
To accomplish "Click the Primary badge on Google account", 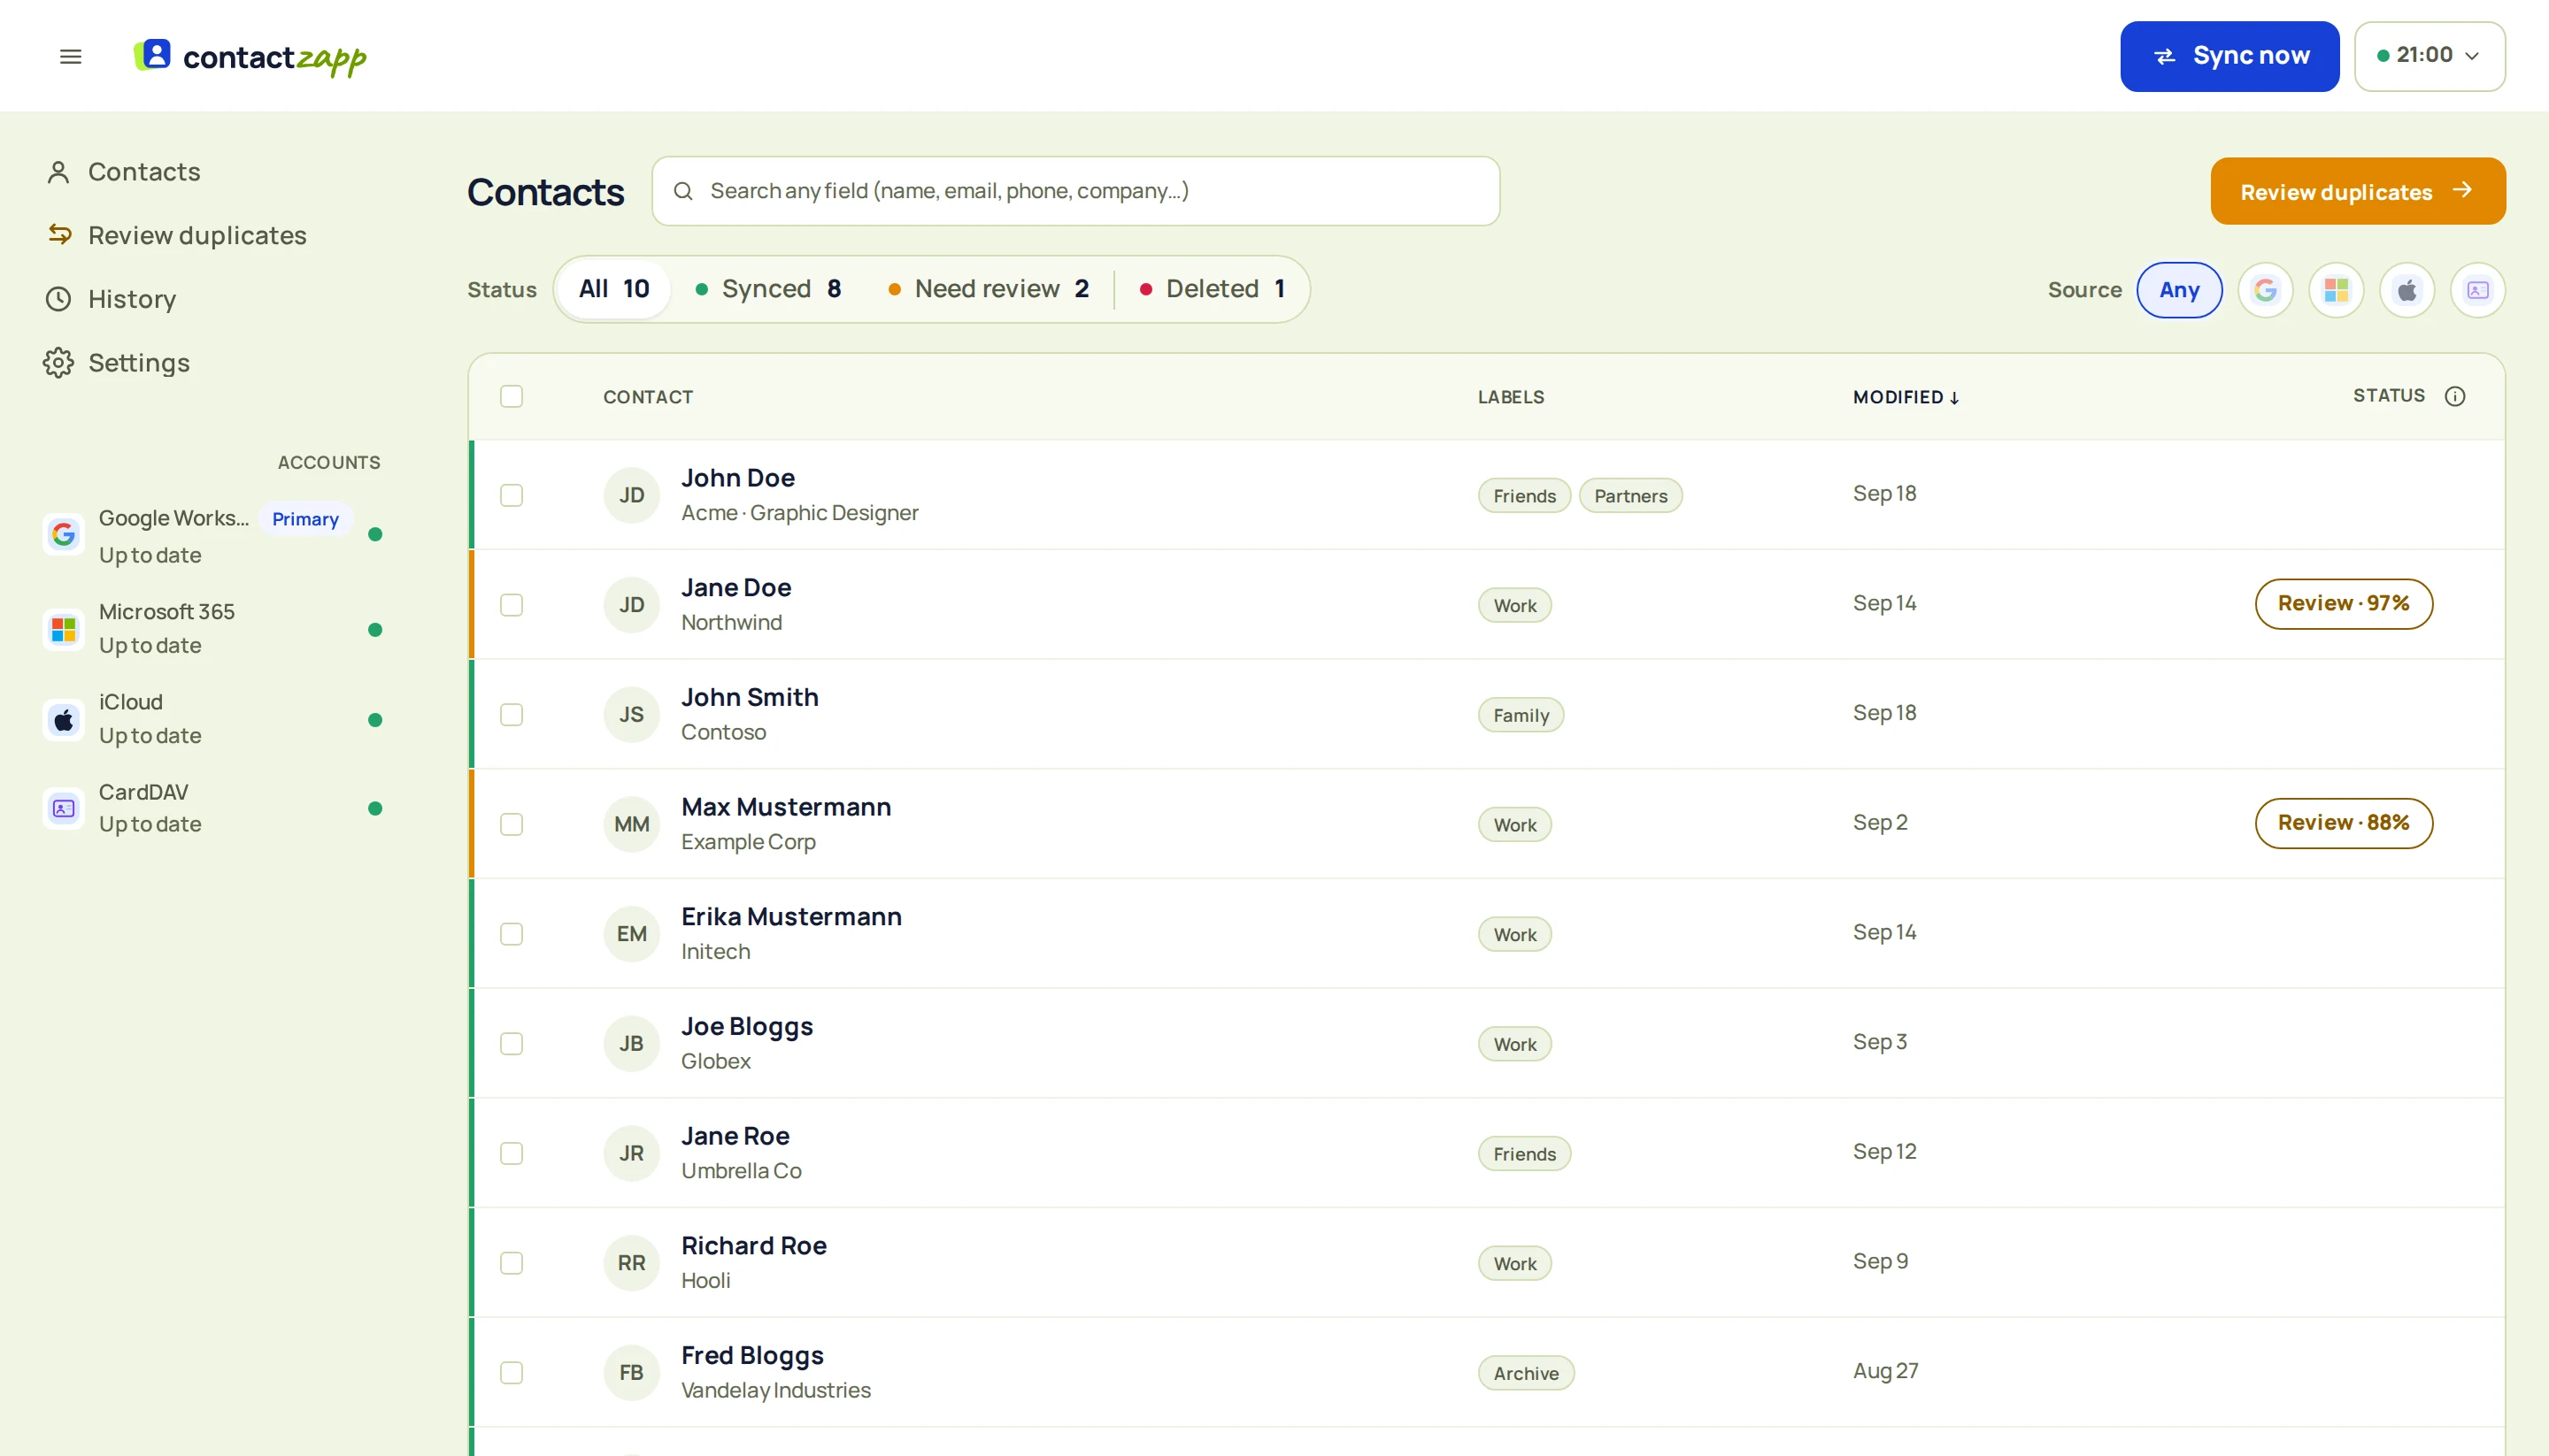I will pos(305,519).
